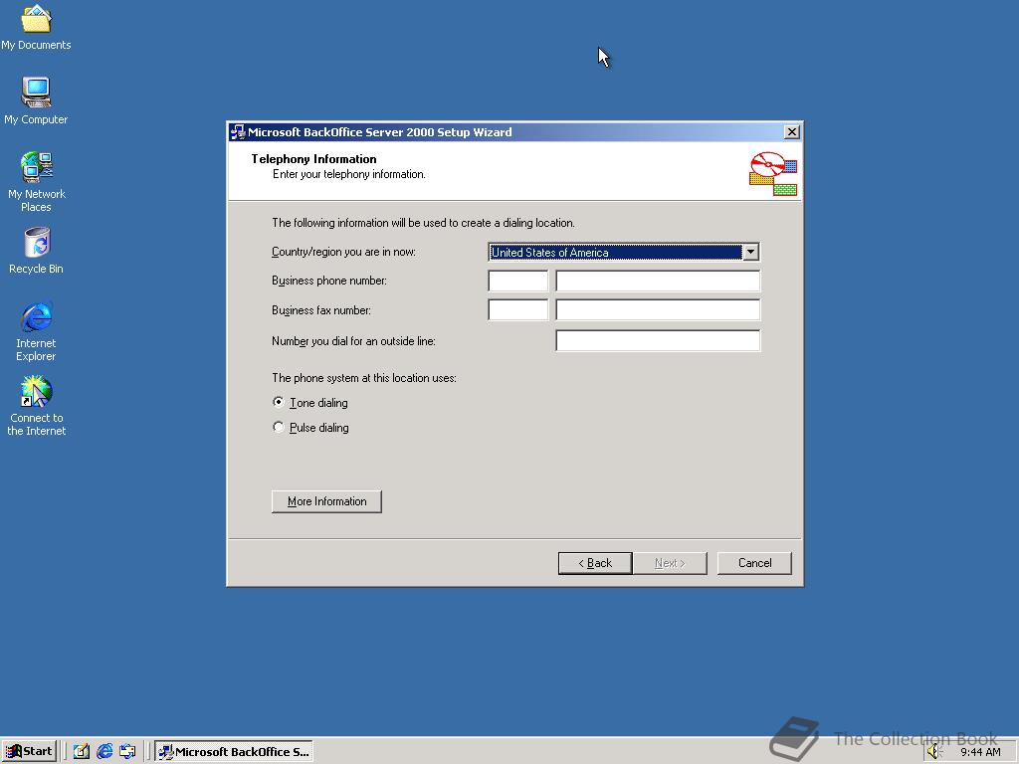Select the Tone dialing radio button

pos(279,402)
